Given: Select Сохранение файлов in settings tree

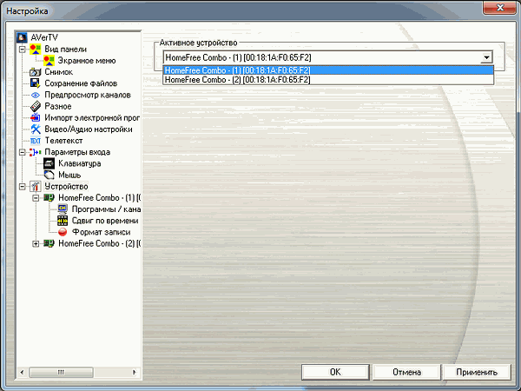Looking at the screenshot, I should tap(81, 83).
